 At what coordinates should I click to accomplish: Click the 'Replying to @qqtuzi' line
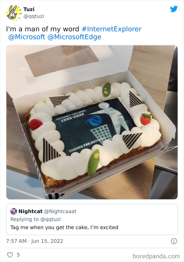click(35, 219)
